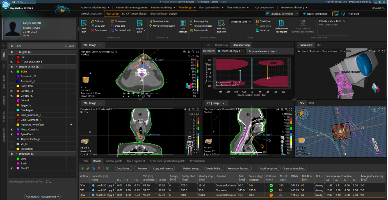Toggle visibility of the MapRT ROI
388x200 pixels.
pos(12,168)
